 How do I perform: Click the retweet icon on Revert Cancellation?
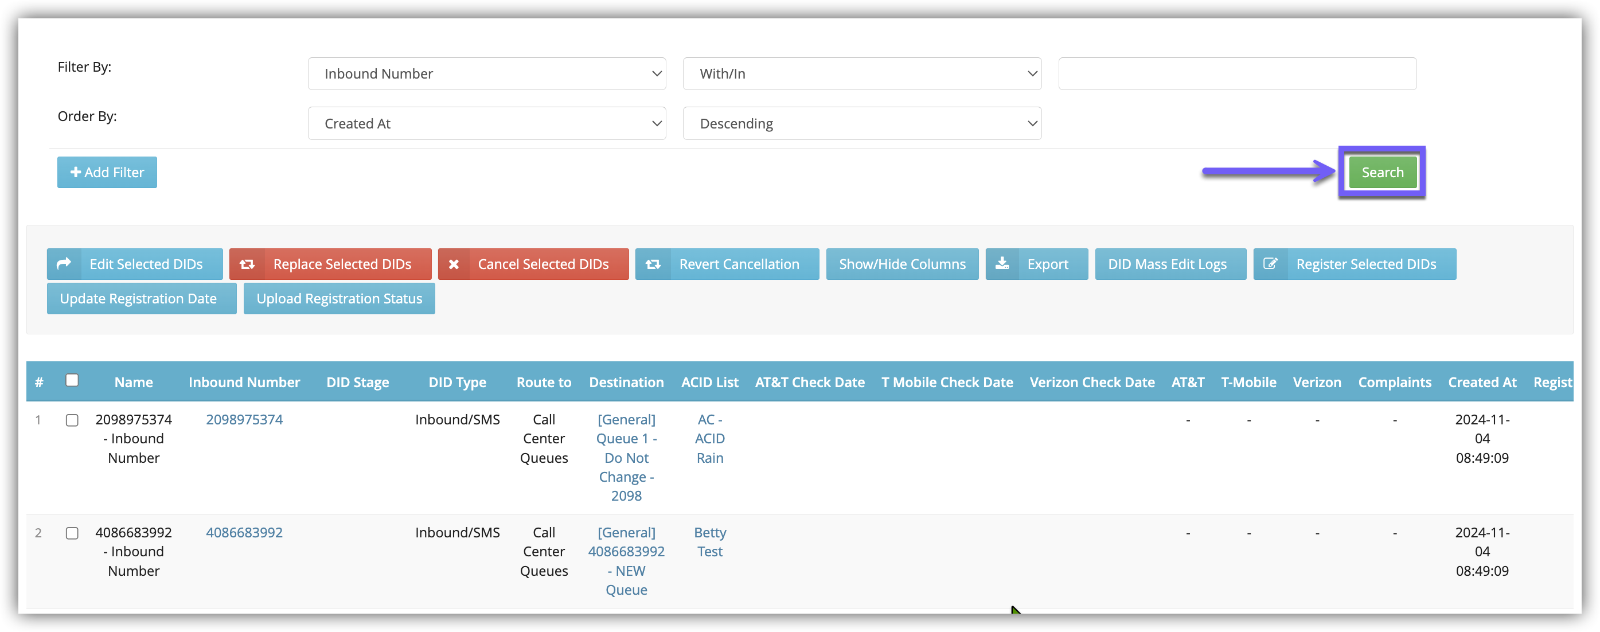653,264
